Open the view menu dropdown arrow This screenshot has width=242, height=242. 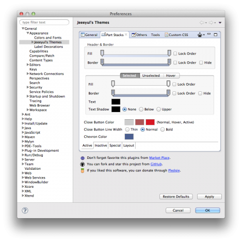[220, 23]
